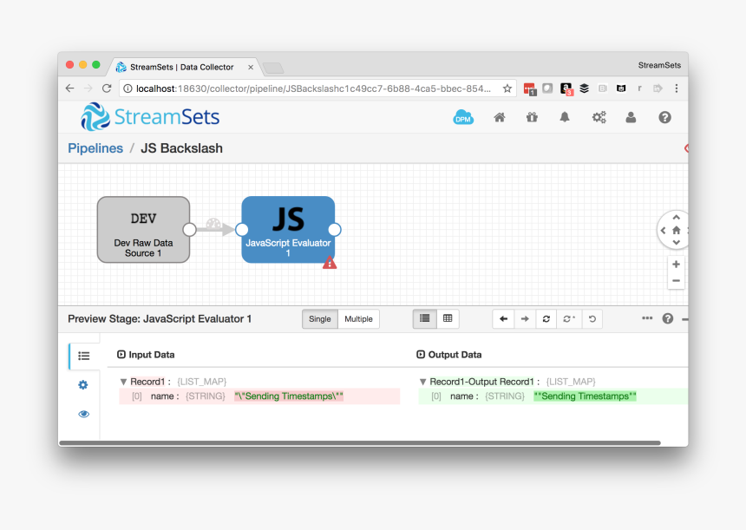Select the records list side tab
Screen dimensions: 746x530
(83, 356)
